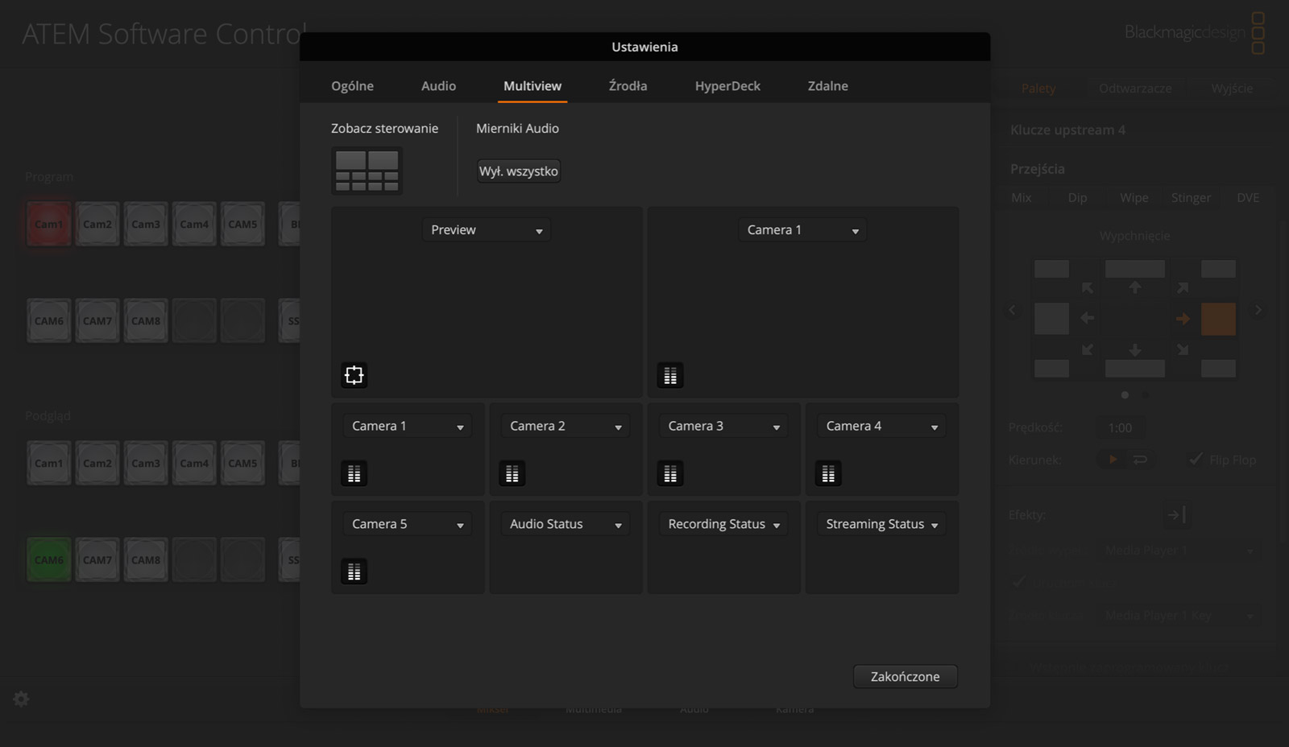The width and height of the screenshot is (1289, 747).
Task: Toggle audio meter in large Camera 1 window
Action: [x=670, y=375]
